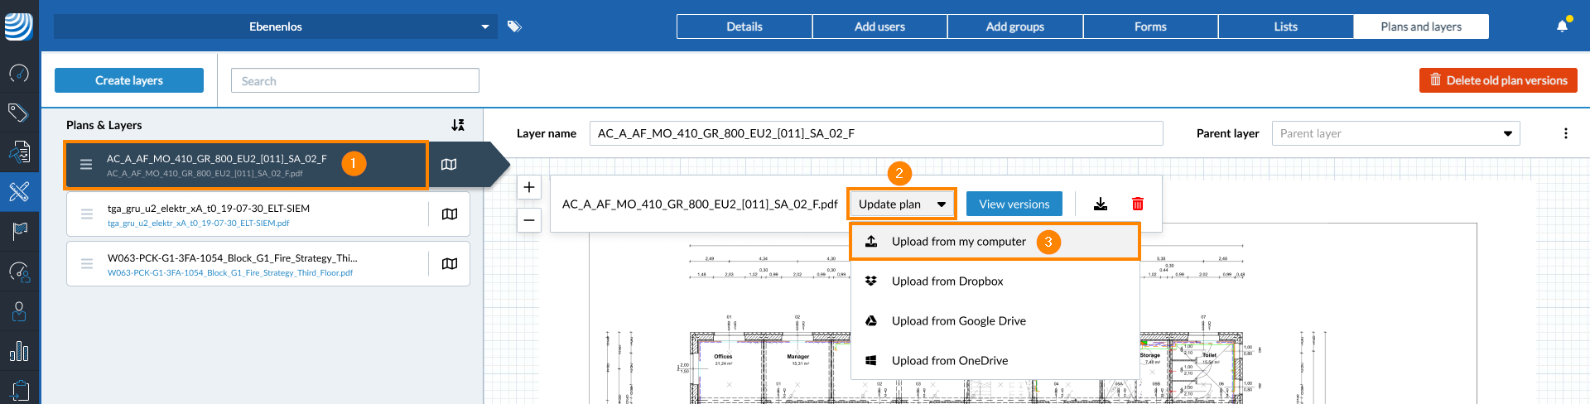1590x404 pixels.
Task: Click the tag icon next to Ebenenlos
Action: [x=514, y=26]
